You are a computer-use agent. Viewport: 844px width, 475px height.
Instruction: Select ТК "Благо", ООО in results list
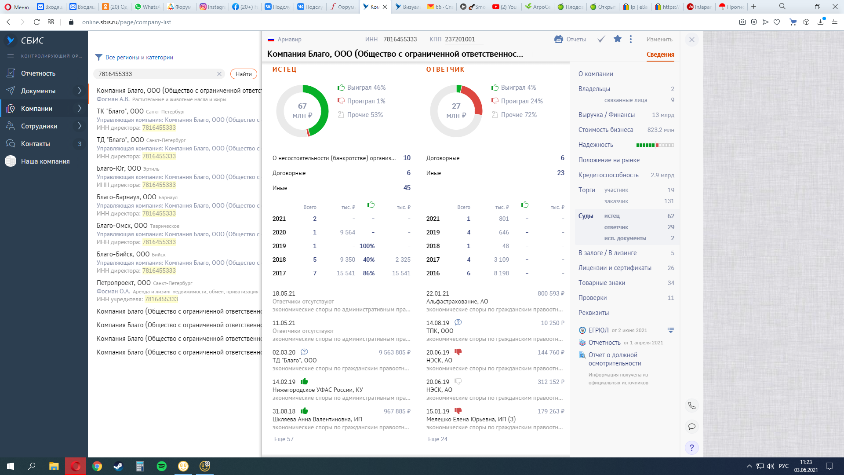point(120,111)
